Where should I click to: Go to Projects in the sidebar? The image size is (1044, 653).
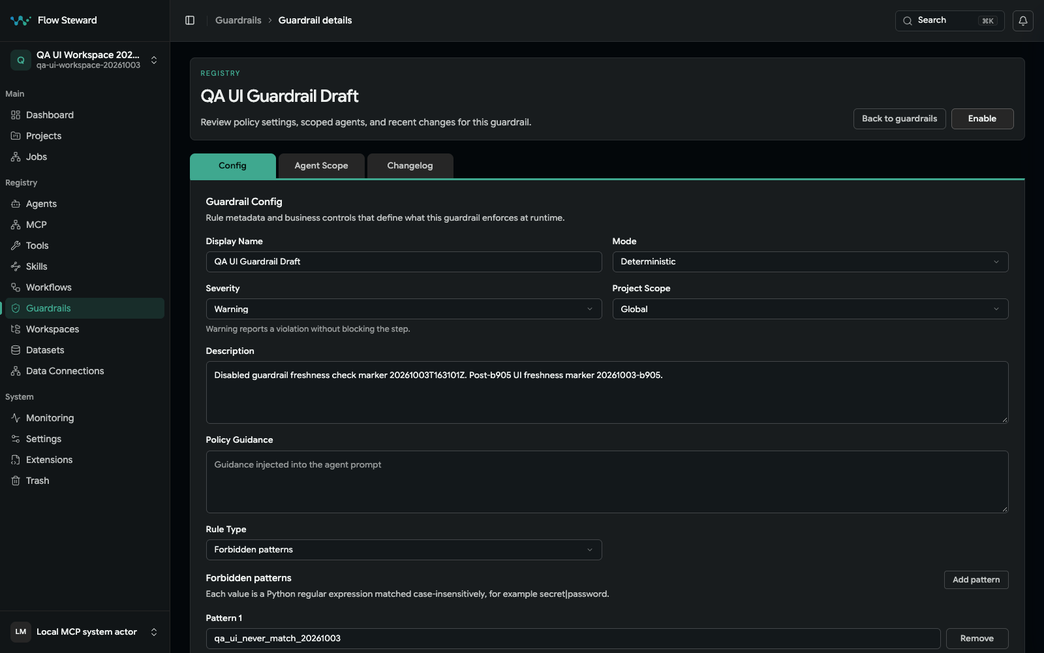85,136
